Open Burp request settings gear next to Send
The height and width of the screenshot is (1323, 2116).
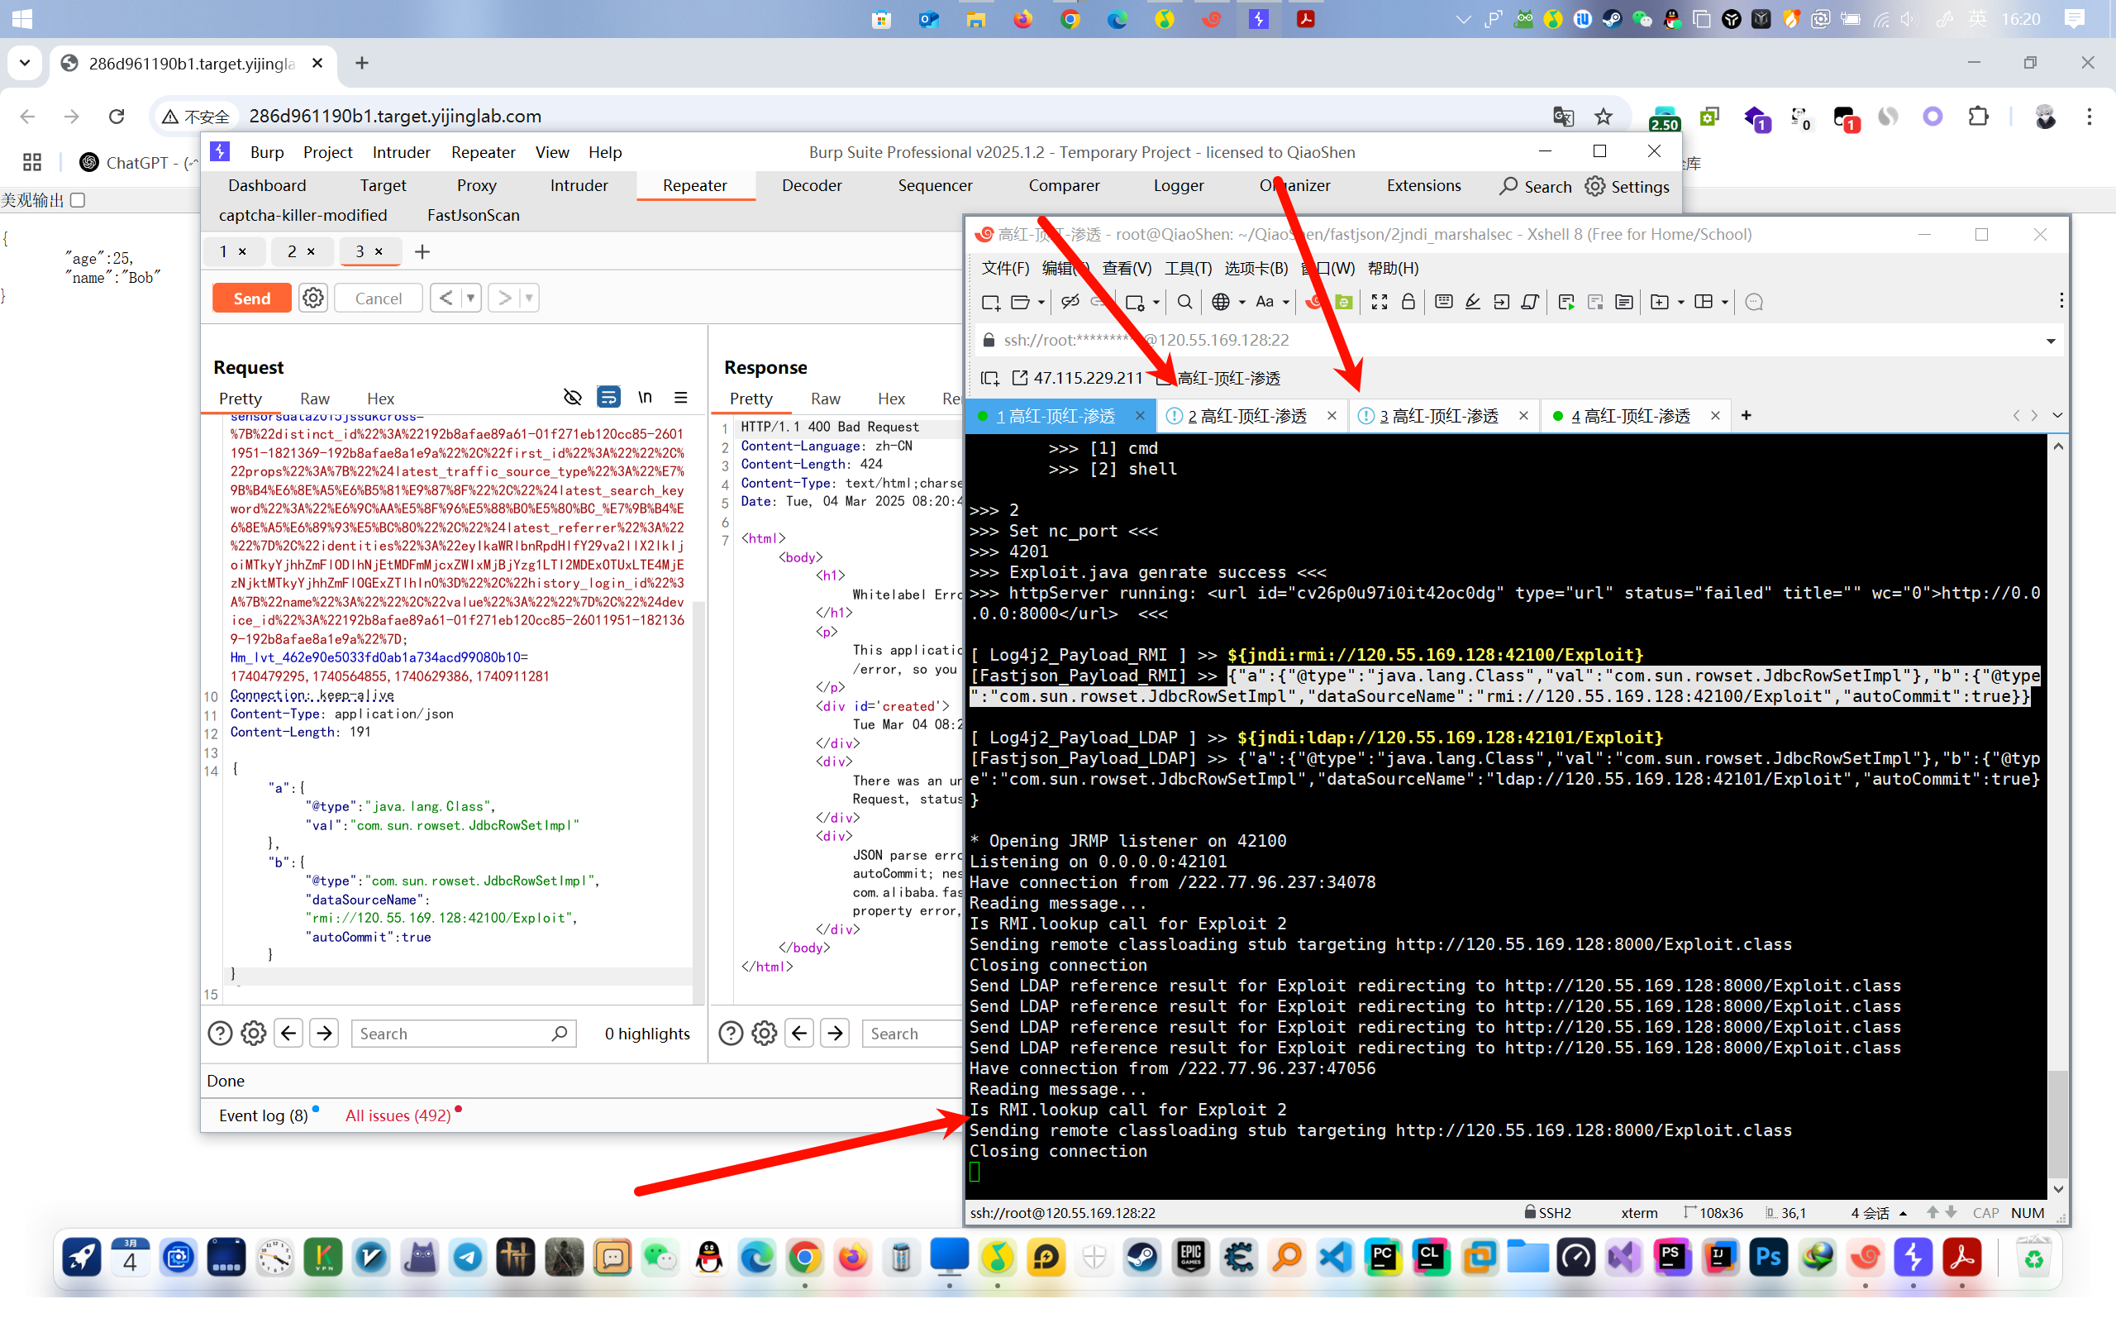tap(313, 299)
